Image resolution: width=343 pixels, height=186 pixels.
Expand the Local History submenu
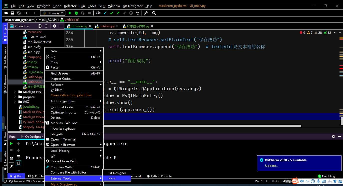74,151
